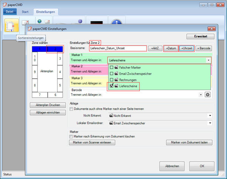Image resolution: width=227 pixels, height=179 pixels.
Task: Click the envelope icon next to the globe
Action: click(x=47, y=22)
